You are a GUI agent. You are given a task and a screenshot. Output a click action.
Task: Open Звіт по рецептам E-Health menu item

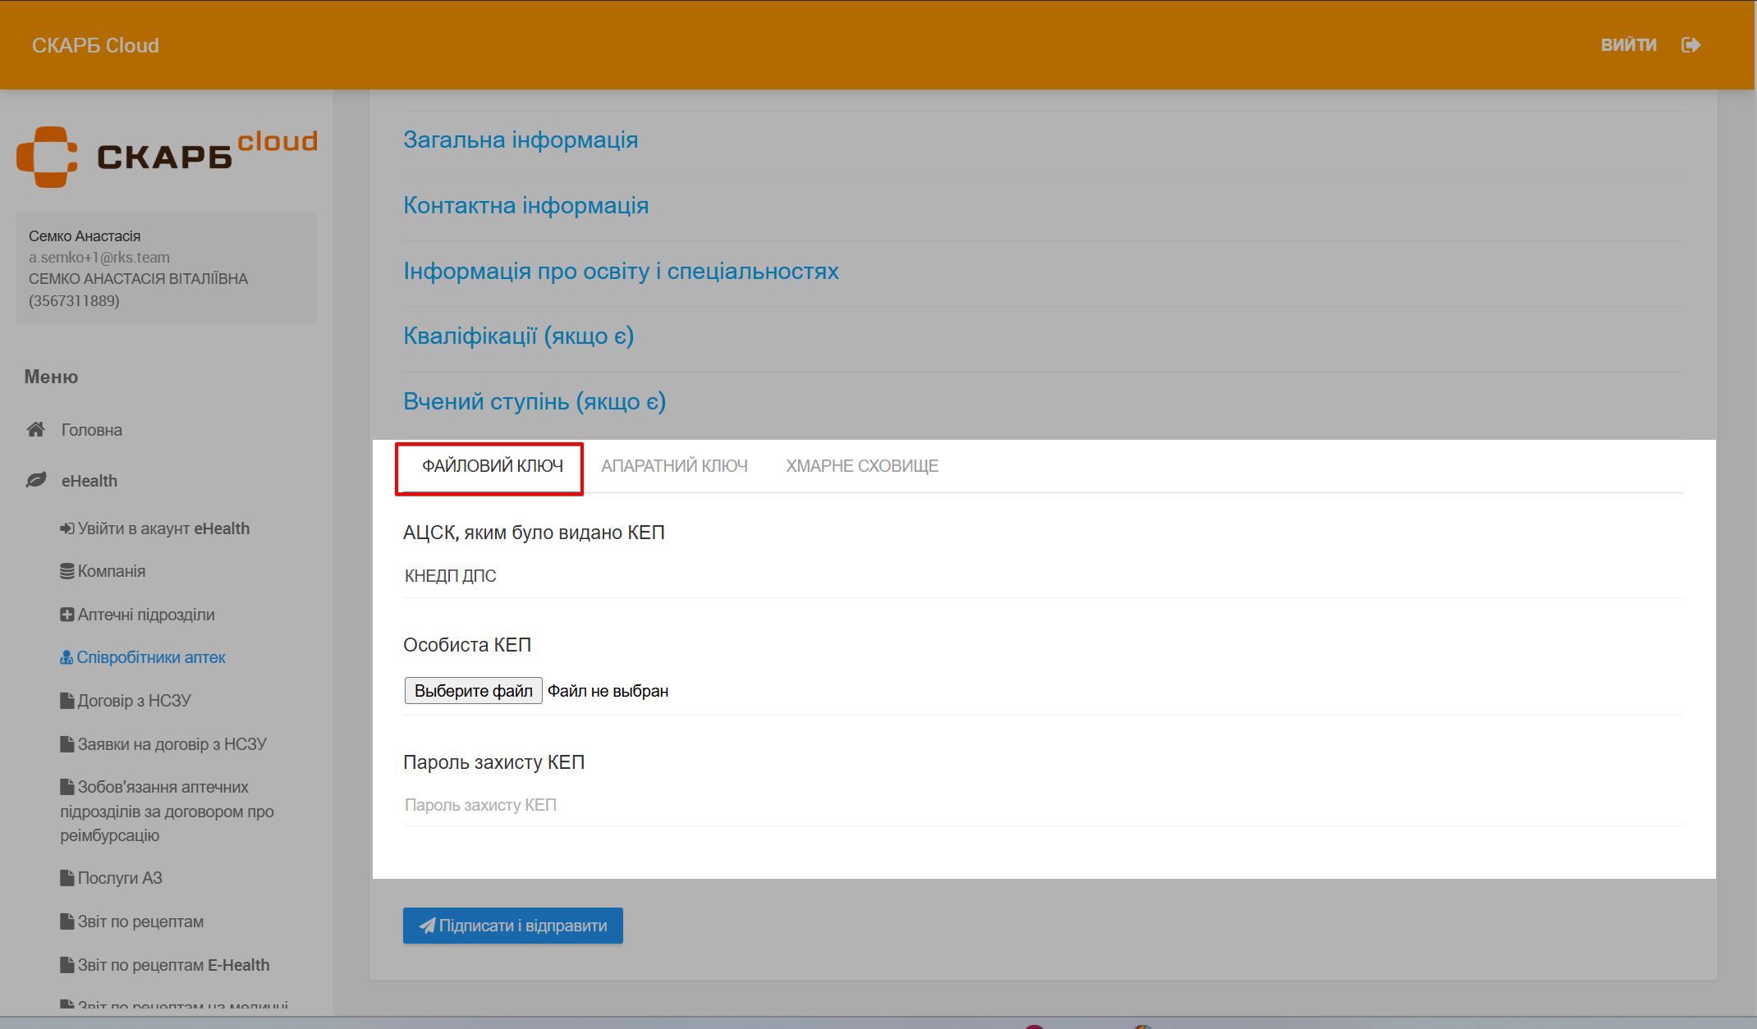[173, 965]
